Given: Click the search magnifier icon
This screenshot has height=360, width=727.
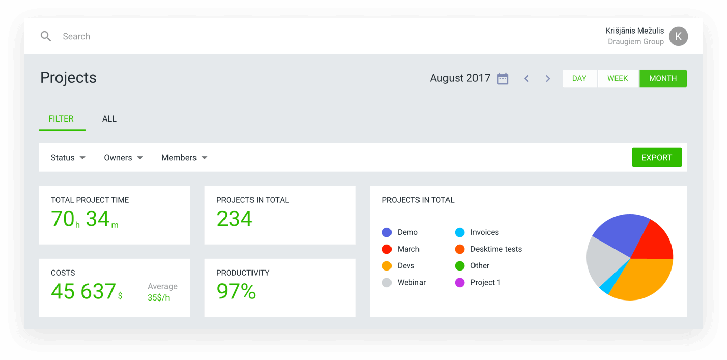Looking at the screenshot, I should [x=45, y=36].
